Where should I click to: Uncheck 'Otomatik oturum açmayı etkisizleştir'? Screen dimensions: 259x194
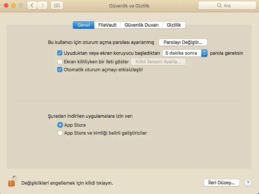[60, 69]
